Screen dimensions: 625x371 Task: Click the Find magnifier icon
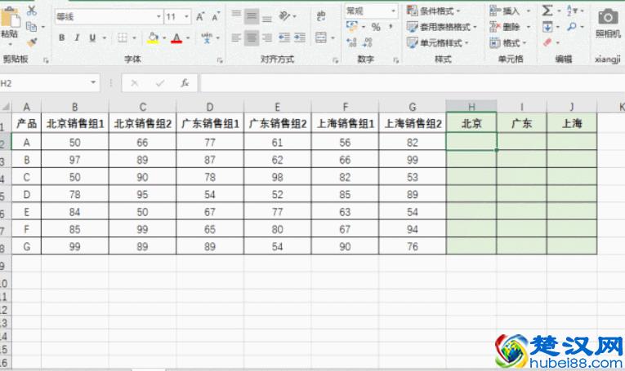coord(572,27)
